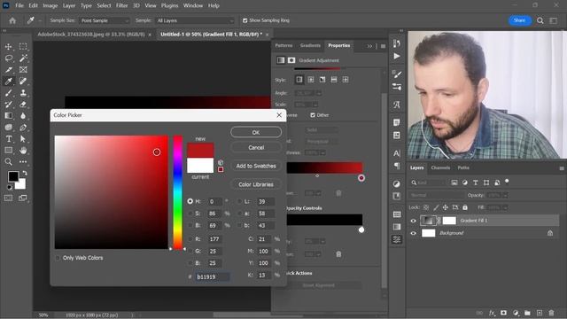Open the Angle value dropdown

(319, 93)
